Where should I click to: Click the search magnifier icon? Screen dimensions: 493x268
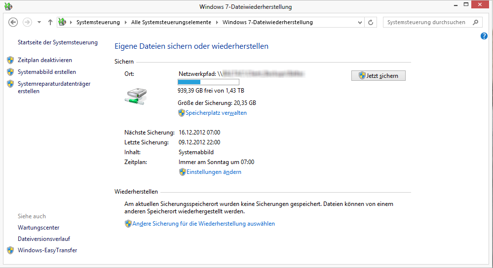pyautogui.click(x=475, y=22)
